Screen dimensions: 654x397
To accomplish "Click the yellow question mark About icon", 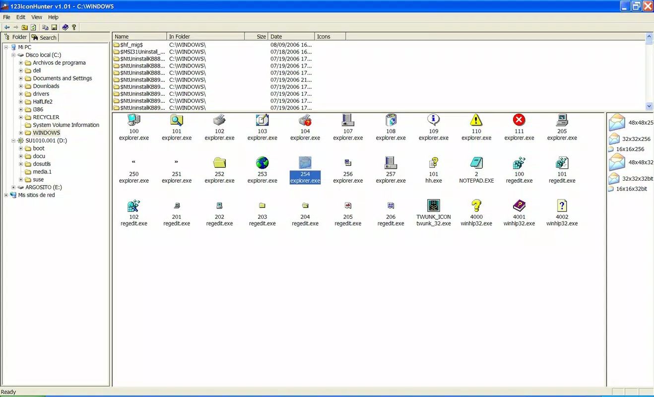I will (74, 27).
